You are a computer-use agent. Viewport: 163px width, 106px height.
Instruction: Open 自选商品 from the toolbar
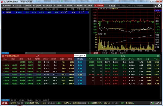58,6
